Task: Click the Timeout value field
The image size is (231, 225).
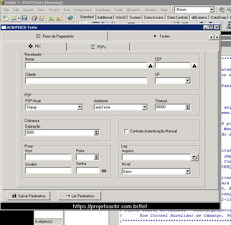Action: [170, 107]
